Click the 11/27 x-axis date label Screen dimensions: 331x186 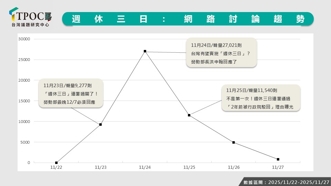(278, 167)
